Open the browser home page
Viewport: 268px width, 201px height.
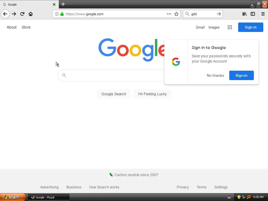(31, 14)
